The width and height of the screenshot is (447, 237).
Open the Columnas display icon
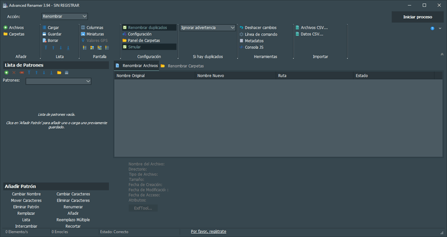[83, 27]
